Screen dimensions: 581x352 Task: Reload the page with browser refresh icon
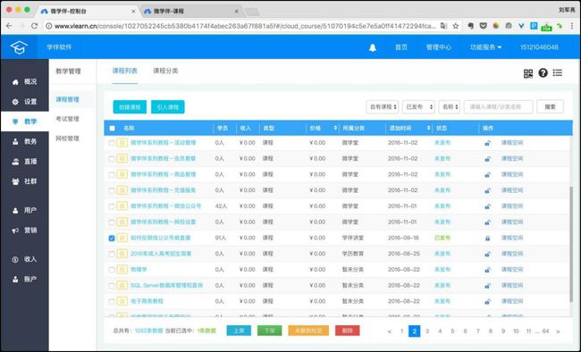click(34, 26)
